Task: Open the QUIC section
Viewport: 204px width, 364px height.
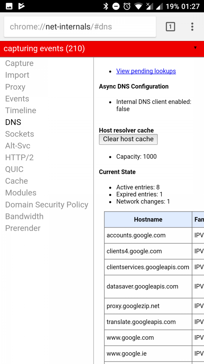Action: coord(14,169)
